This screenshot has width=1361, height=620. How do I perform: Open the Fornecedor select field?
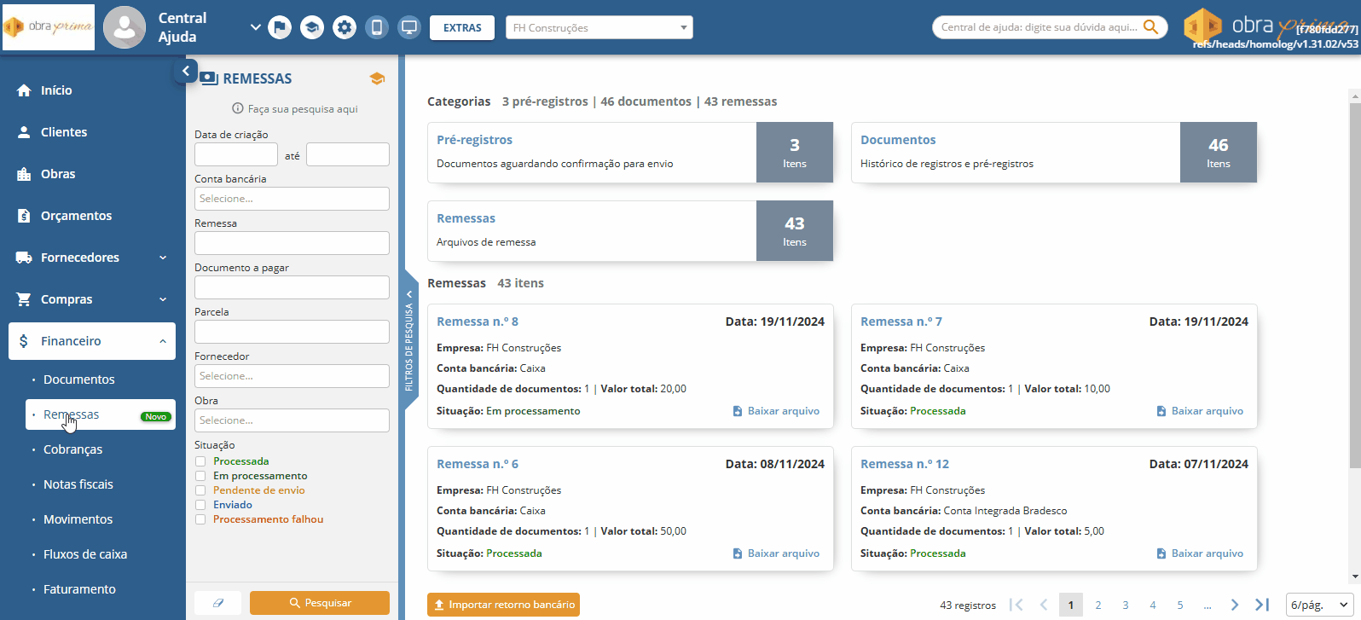(x=292, y=376)
